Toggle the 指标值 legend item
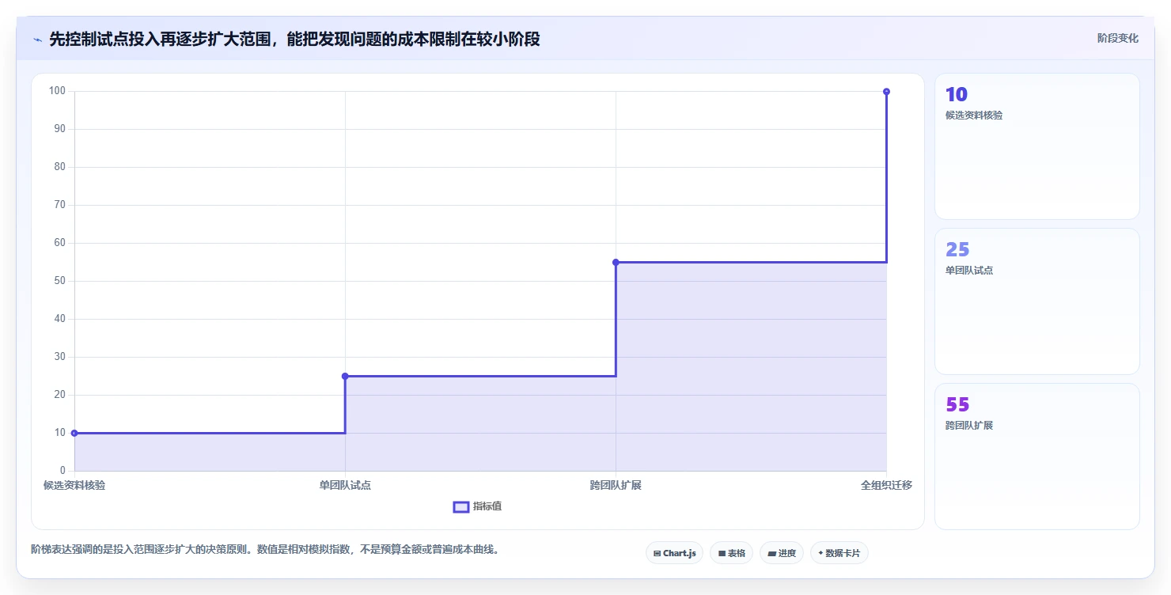The image size is (1171, 595). (x=477, y=506)
